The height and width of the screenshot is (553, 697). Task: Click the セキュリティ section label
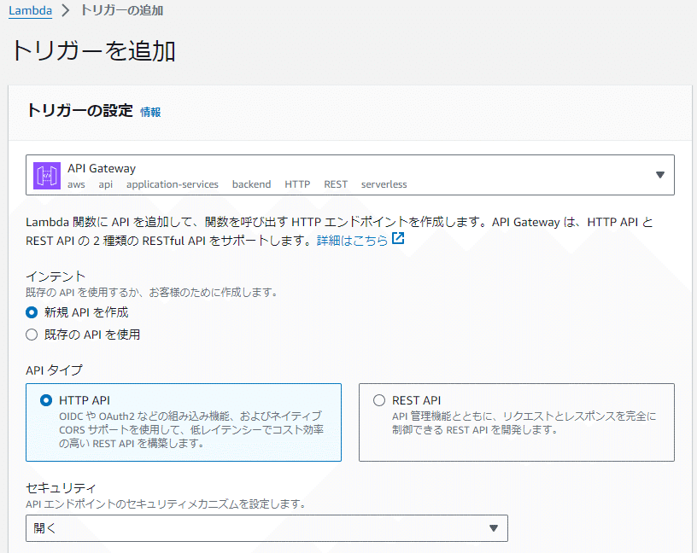[x=61, y=487]
